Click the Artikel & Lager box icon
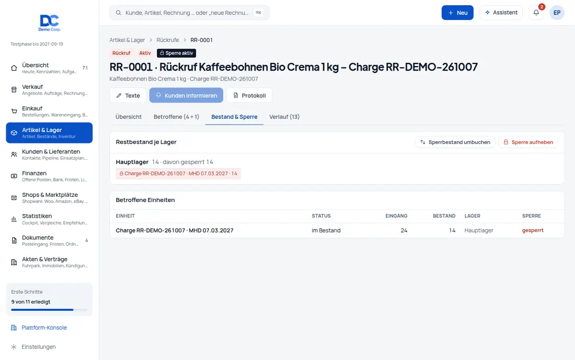The height and width of the screenshot is (360, 575). click(14, 133)
